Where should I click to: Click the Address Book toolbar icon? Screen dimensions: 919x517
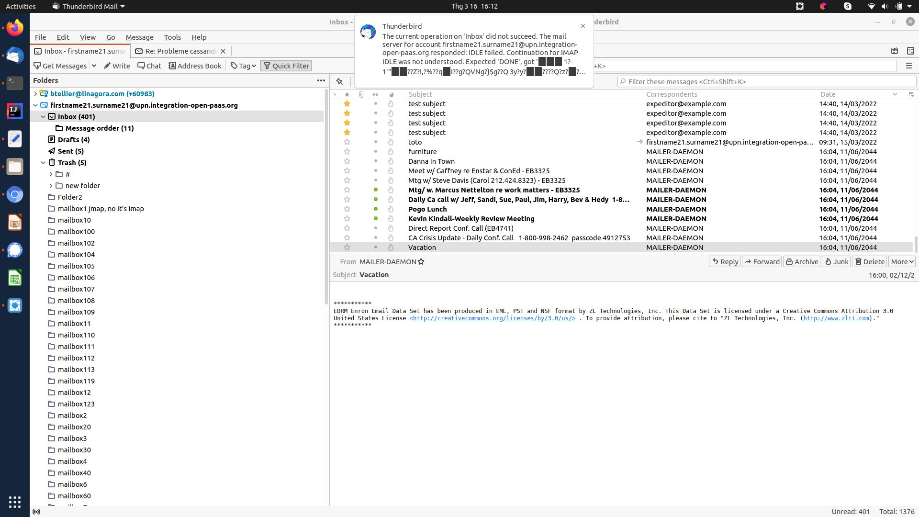[195, 66]
